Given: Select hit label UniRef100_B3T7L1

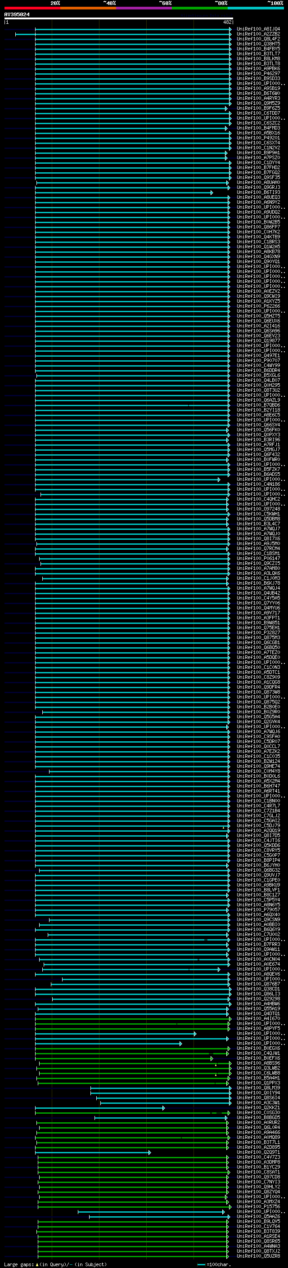Looking at the screenshot, I should coord(258,1142).
